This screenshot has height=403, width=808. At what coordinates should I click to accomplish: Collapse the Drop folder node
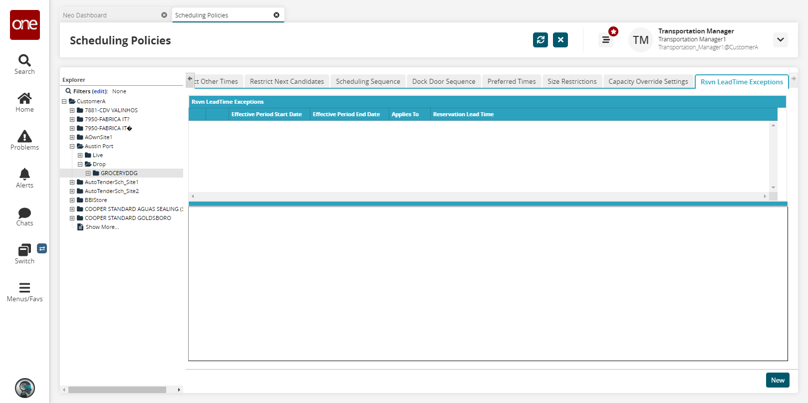click(80, 164)
